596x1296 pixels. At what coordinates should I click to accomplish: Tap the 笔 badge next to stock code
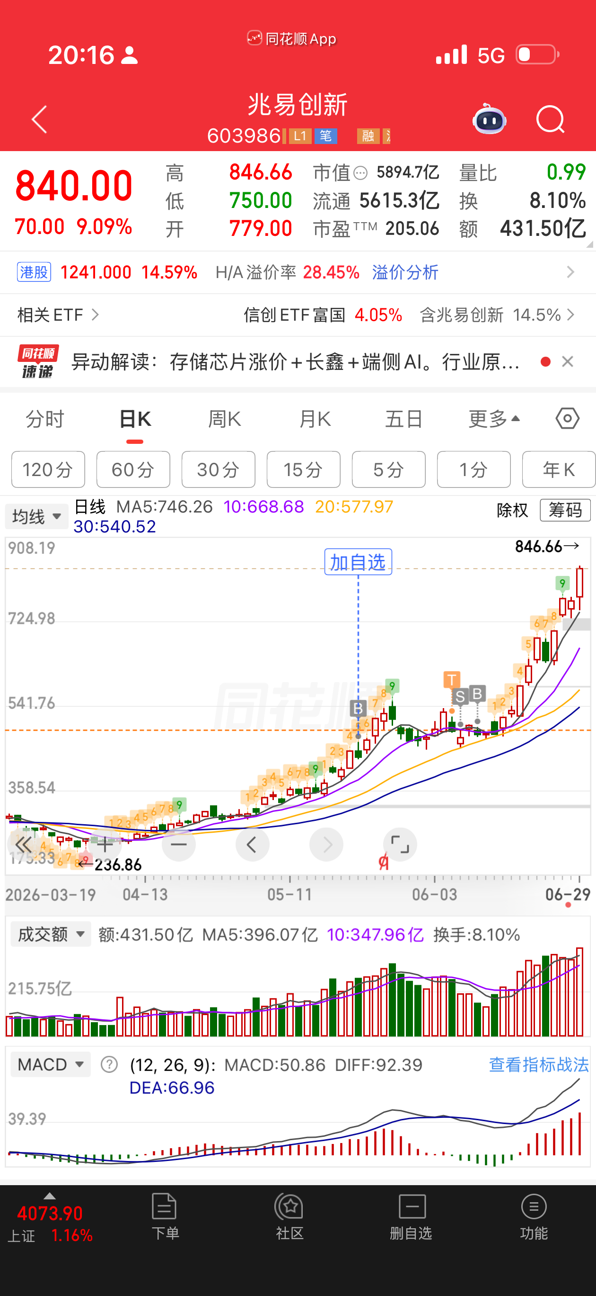coord(325,136)
